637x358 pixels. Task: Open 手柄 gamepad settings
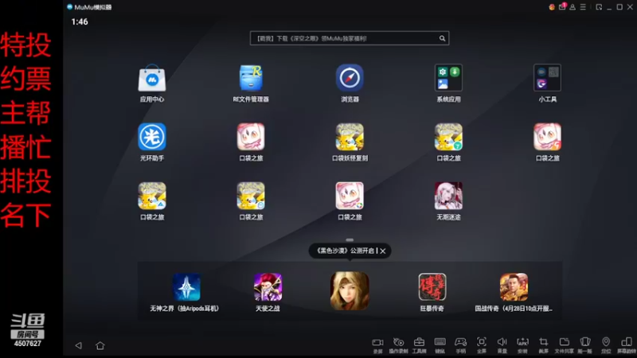[x=461, y=345]
